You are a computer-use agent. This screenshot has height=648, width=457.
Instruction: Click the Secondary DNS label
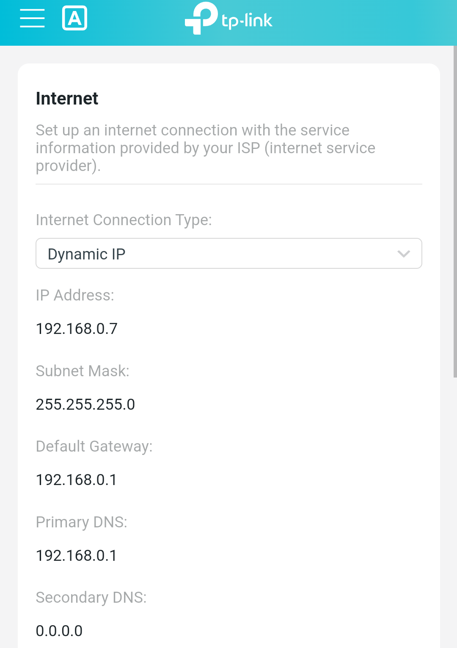91,598
